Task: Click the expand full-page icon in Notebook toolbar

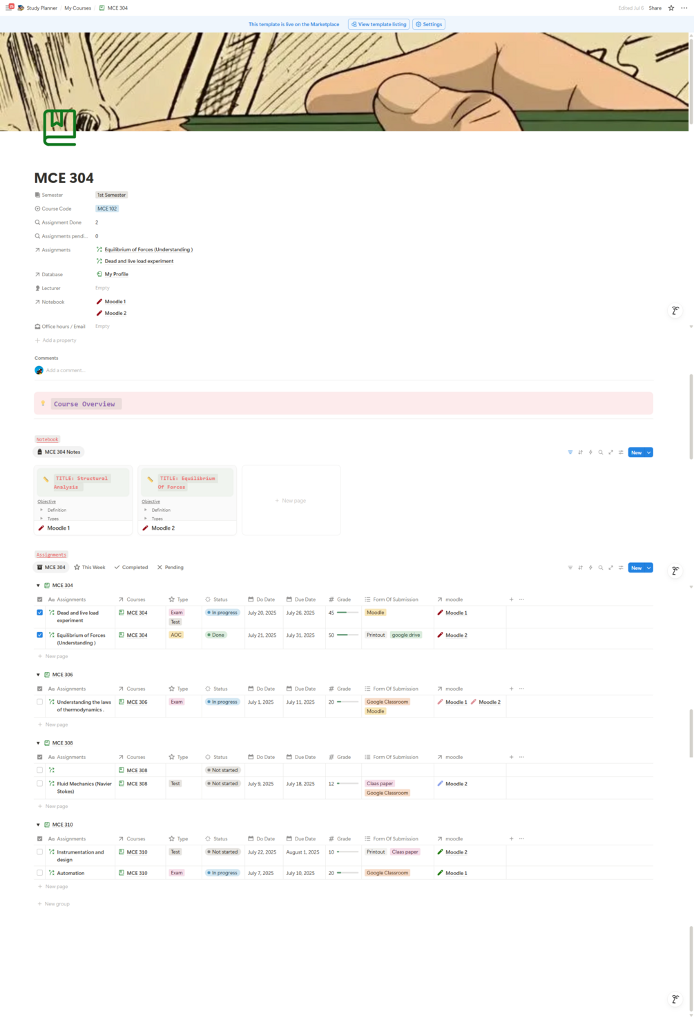Action: 611,452
